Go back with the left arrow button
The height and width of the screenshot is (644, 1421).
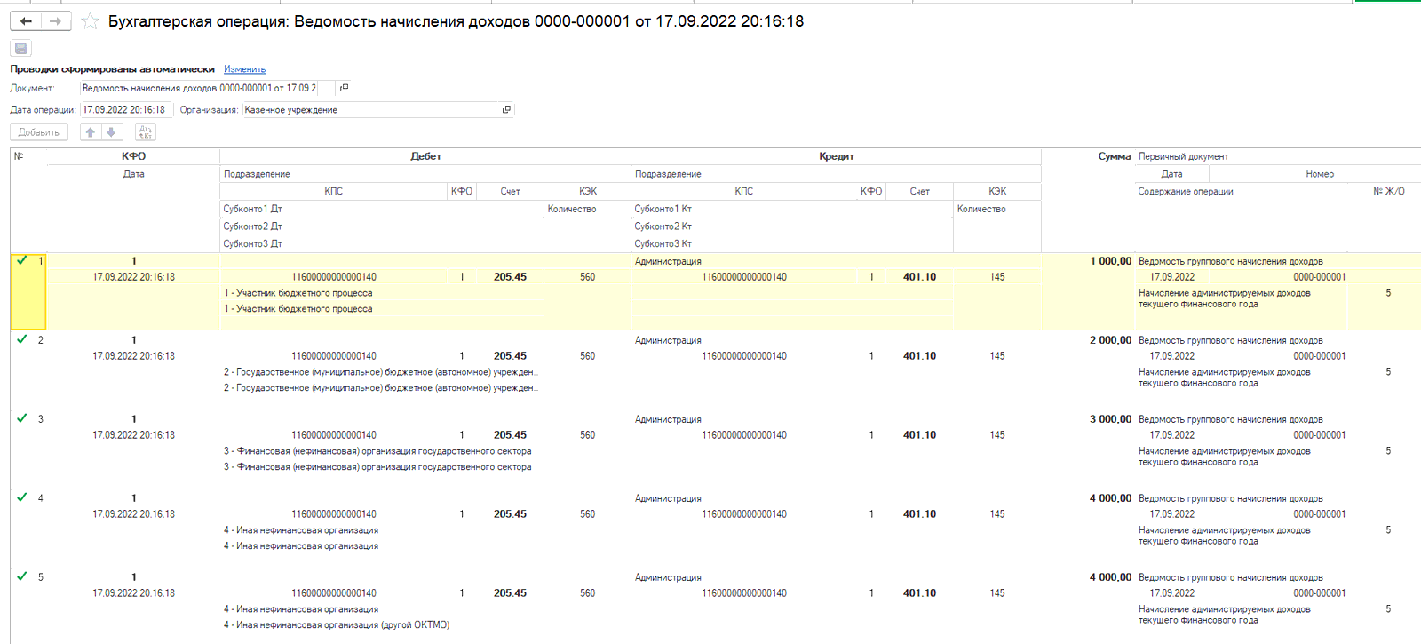(26, 21)
